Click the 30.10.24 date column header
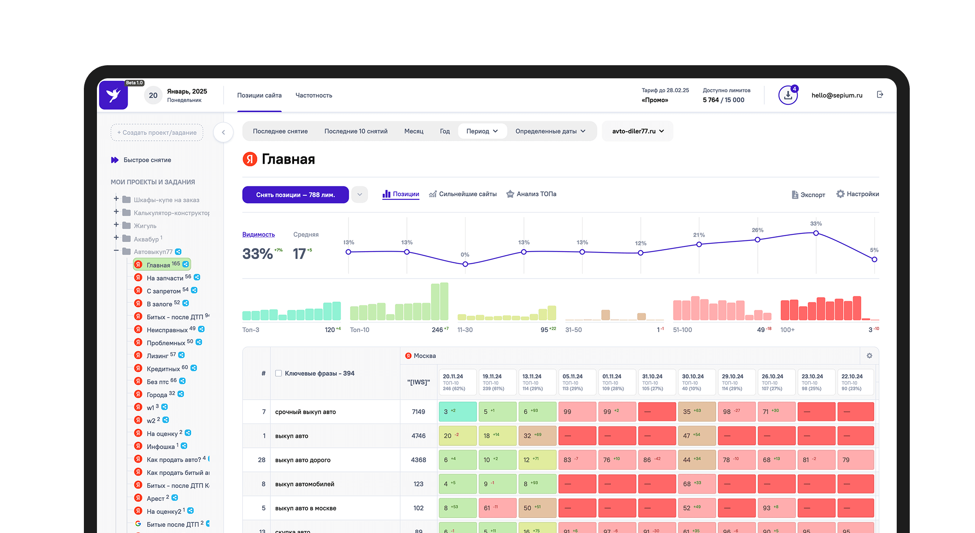The image size is (975, 533). [x=697, y=382]
